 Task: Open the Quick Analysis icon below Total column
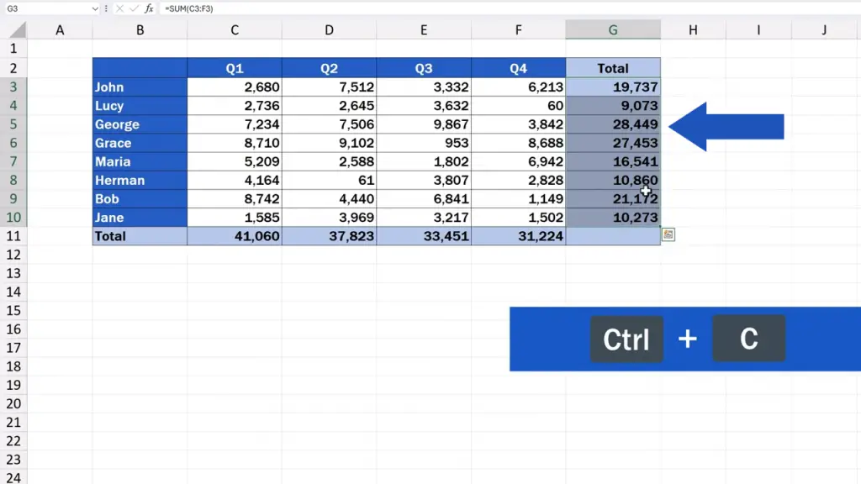(668, 235)
